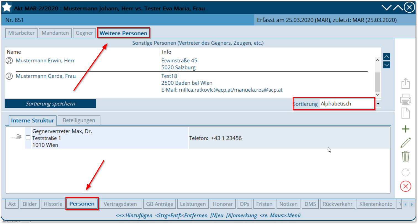The width and height of the screenshot is (418, 224).
Task: Open the Notizen bottom tab
Action: click(x=289, y=204)
